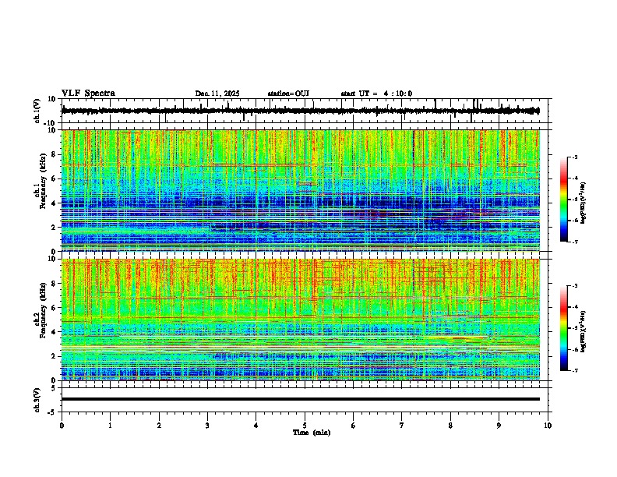This screenshot has width=617, height=477.
Task: Click the ch.2 spectrogram panel
Action: pyautogui.click(x=301, y=320)
